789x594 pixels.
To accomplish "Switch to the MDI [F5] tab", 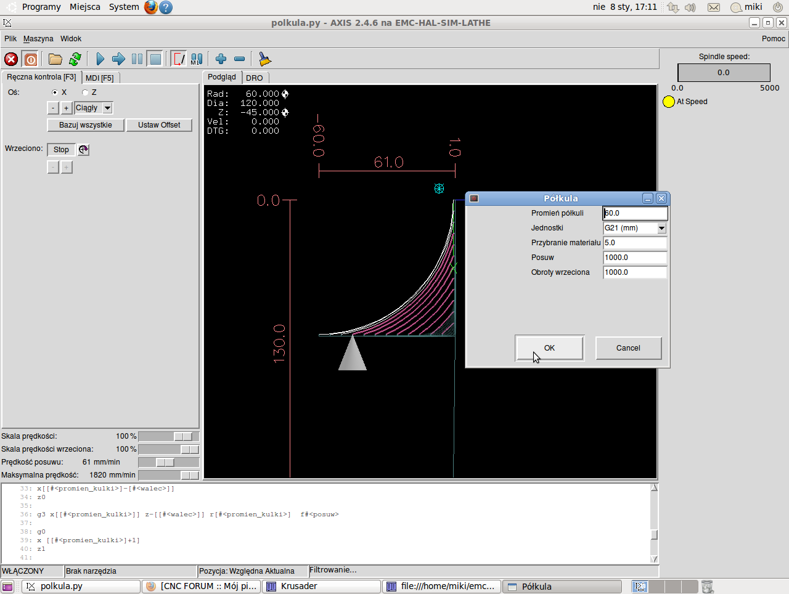I will pyautogui.click(x=100, y=78).
